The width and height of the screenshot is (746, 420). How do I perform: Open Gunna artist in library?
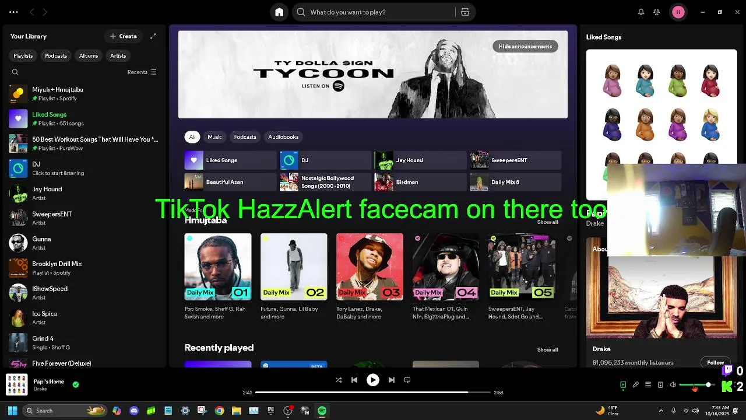pos(85,243)
